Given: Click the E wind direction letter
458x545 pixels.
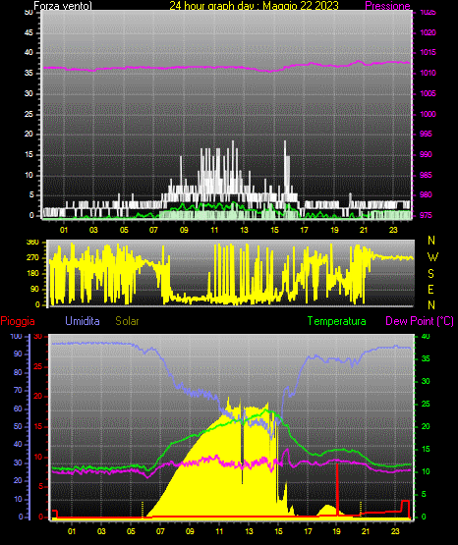Looking at the screenshot, I should tap(430, 289).
